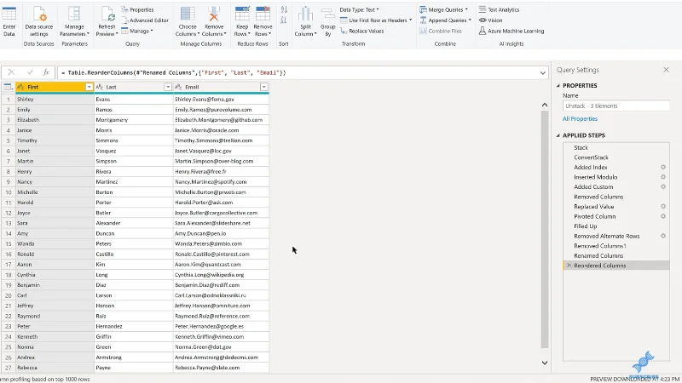This screenshot has height=383, width=682.
Task: Open the Append Queries dropdown
Action: coord(445,20)
